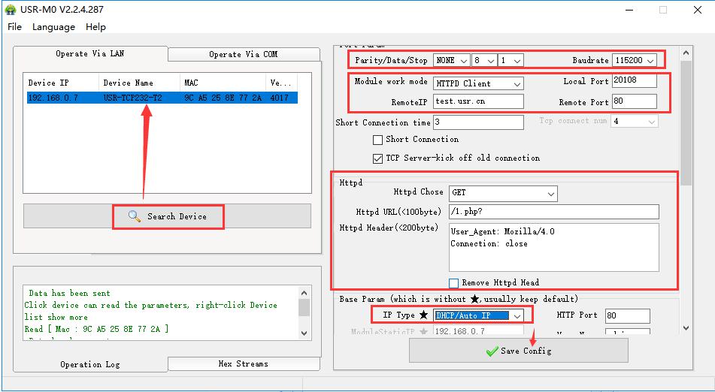This screenshot has width=715, height=392.
Task: Click the HTTP Port field
Action: [x=628, y=315]
